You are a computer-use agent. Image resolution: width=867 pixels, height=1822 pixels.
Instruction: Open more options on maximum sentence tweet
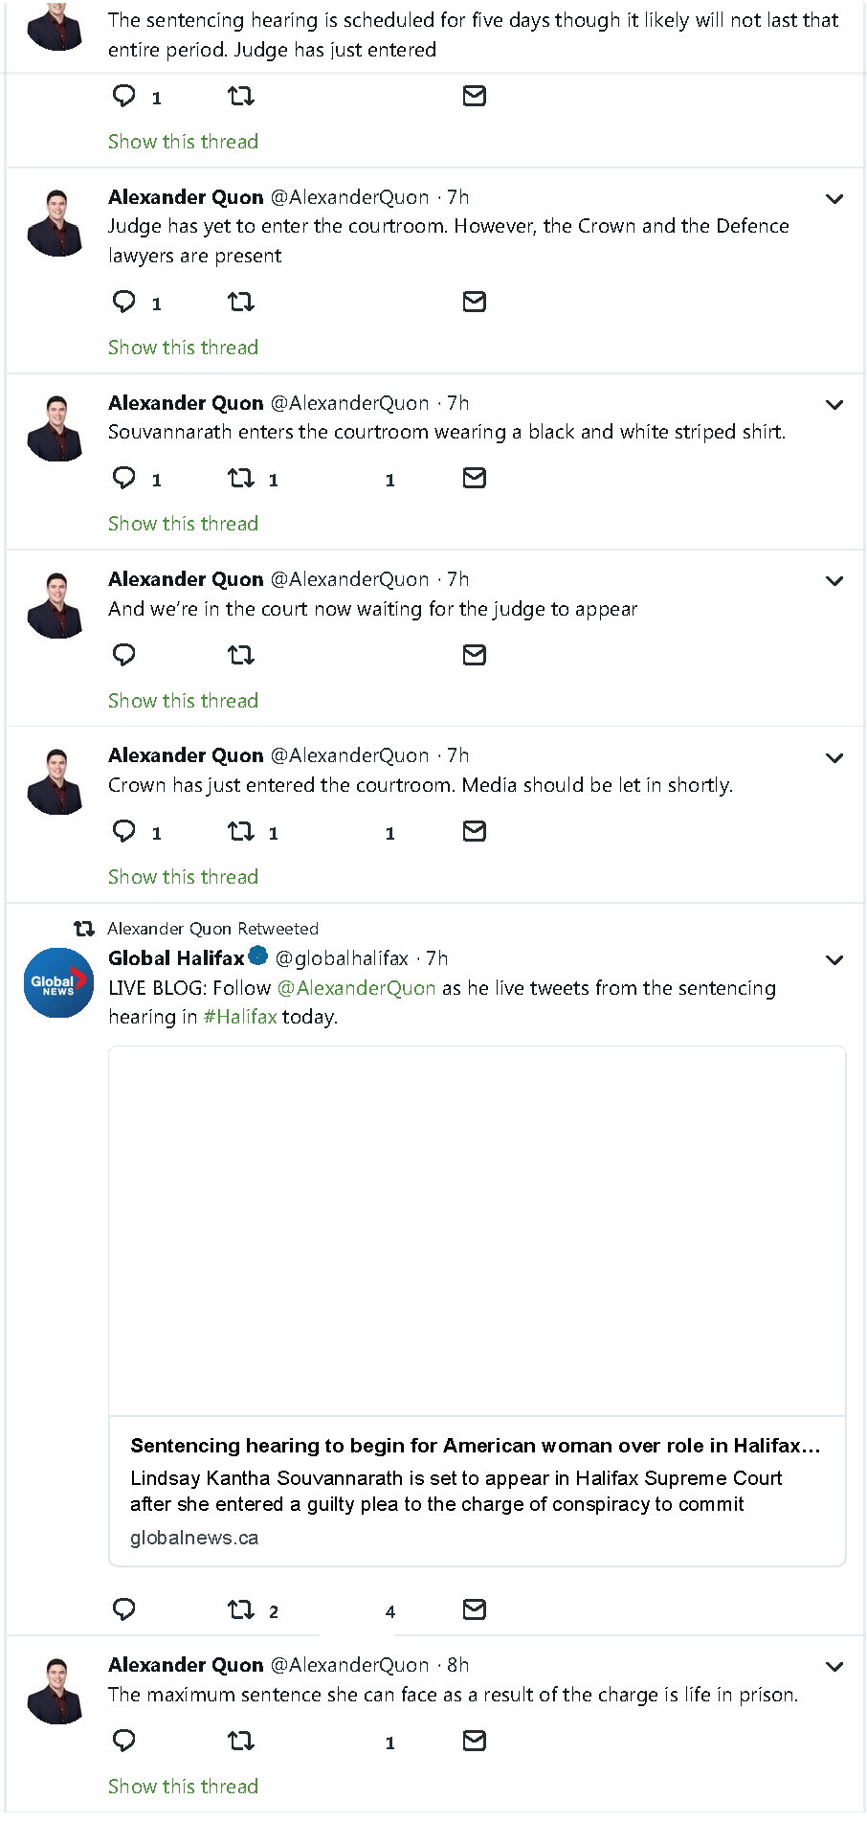click(834, 1667)
